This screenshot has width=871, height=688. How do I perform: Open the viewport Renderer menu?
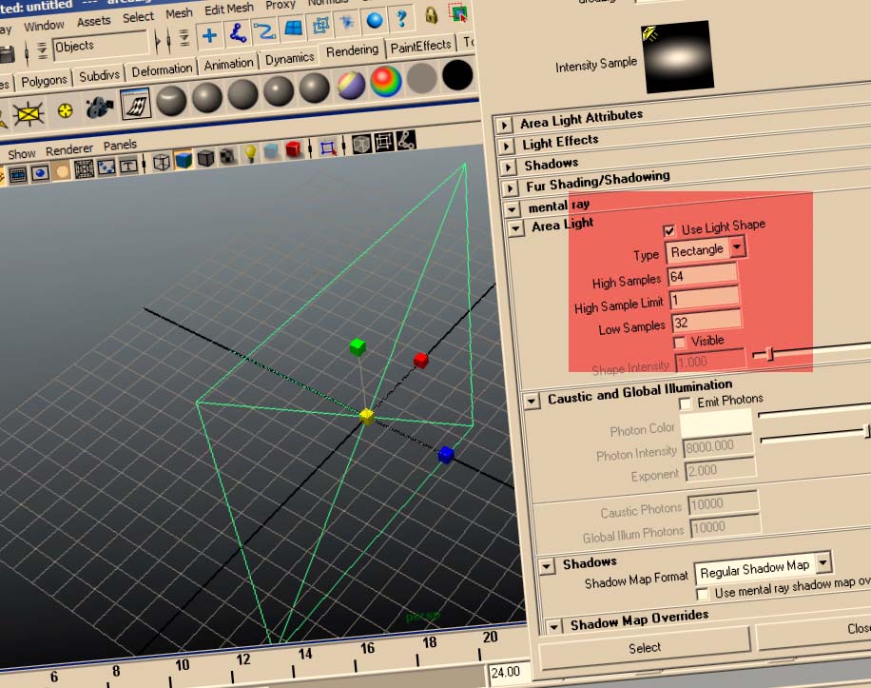(69, 149)
